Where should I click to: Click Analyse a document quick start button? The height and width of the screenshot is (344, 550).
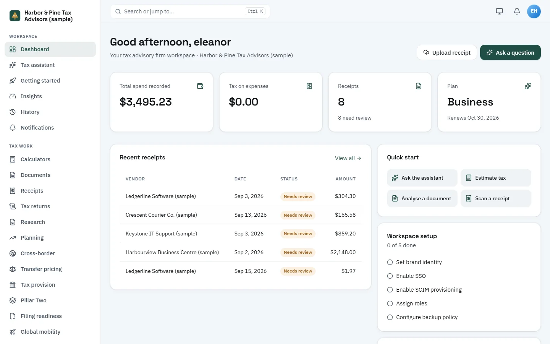(422, 198)
